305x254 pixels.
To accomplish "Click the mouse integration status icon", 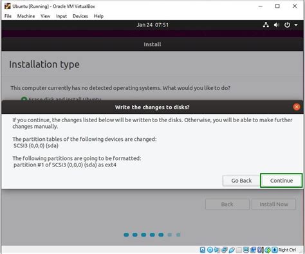I will 268,249.
